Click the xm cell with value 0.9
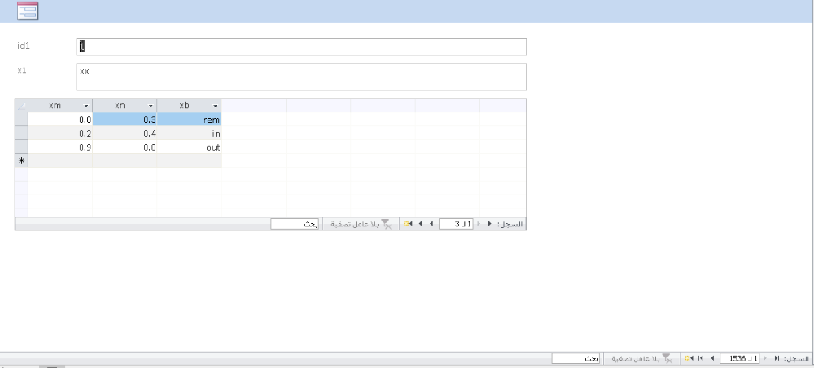 (x=60, y=147)
